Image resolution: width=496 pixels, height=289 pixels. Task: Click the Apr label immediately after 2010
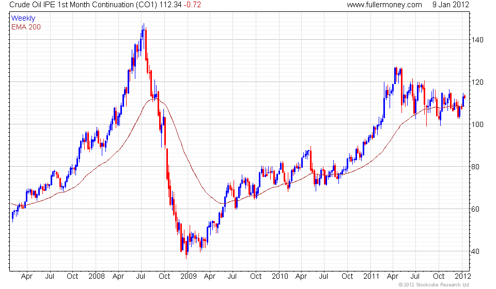click(301, 277)
